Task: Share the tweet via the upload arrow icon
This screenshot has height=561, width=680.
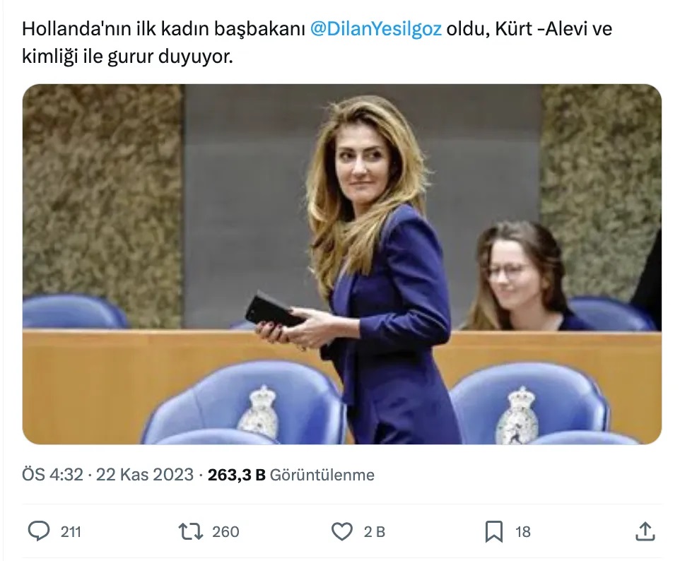Action: coord(645,531)
